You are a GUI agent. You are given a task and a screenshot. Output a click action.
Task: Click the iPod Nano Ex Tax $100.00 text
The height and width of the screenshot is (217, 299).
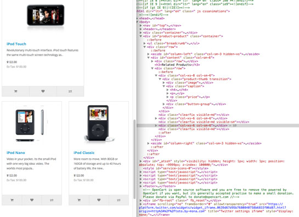click(x=16, y=180)
